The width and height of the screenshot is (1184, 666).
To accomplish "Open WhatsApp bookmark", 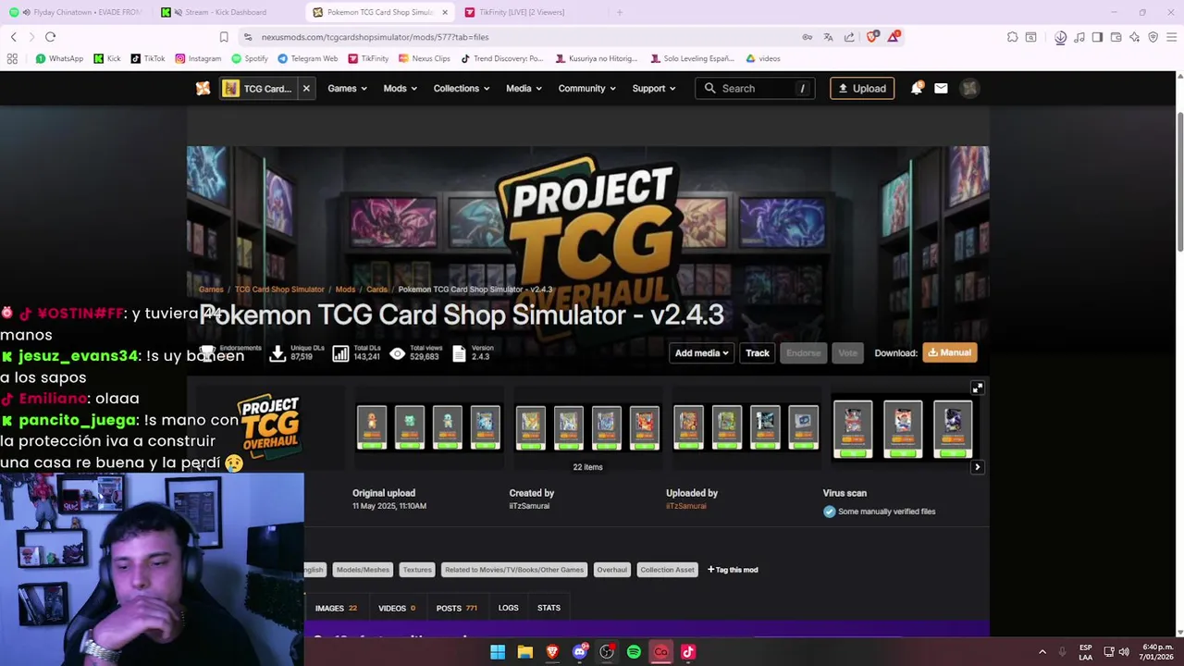I will click(59, 58).
